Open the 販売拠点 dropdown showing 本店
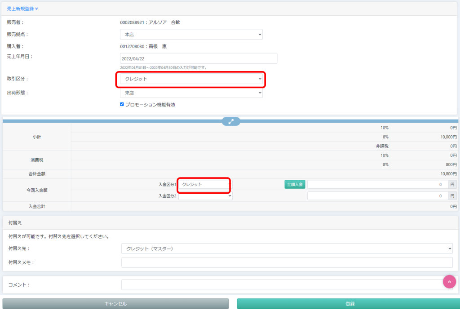 click(191, 35)
